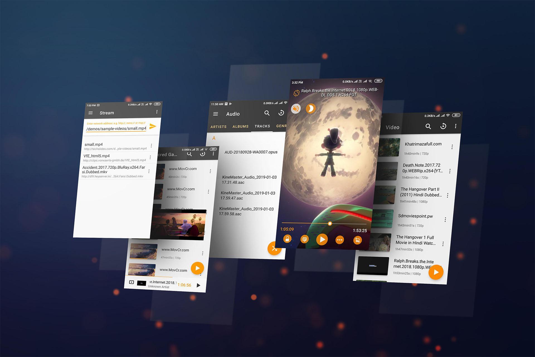The width and height of the screenshot is (535, 357).
Task: Open overflow menu in Stream header
Action: [x=157, y=112]
